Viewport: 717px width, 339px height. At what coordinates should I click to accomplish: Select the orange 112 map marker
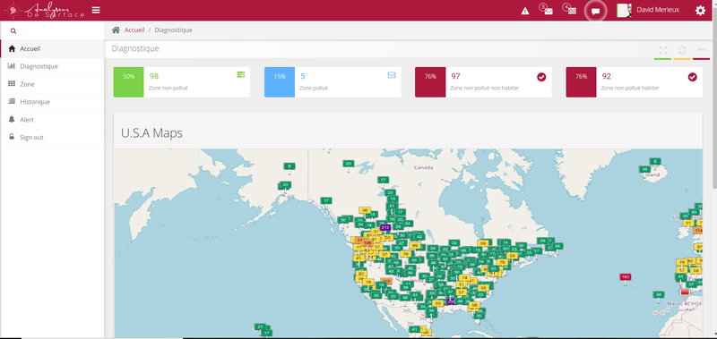coord(386,282)
